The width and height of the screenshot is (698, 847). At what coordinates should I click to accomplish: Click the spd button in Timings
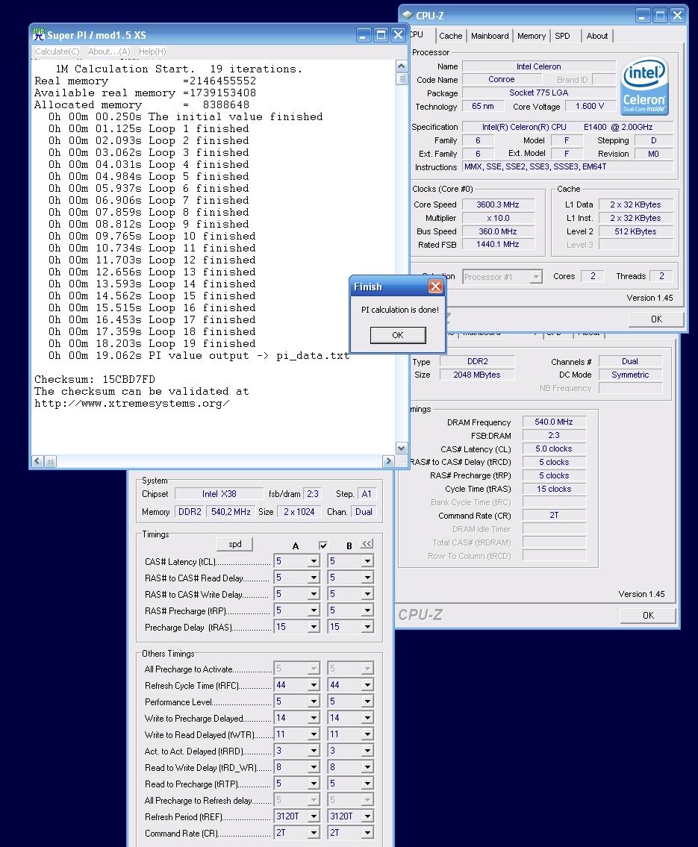234,544
